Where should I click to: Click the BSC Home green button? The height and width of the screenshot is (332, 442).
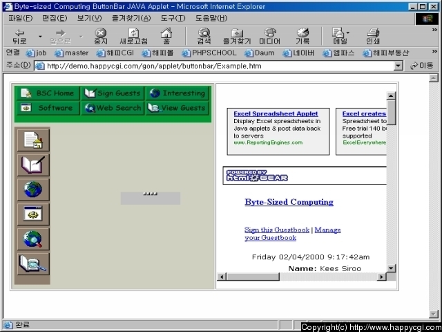click(48, 93)
